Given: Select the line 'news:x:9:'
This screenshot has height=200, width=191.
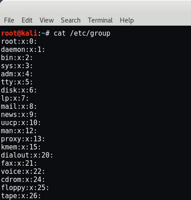Looking at the screenshot, I should [x=19, y=115].
